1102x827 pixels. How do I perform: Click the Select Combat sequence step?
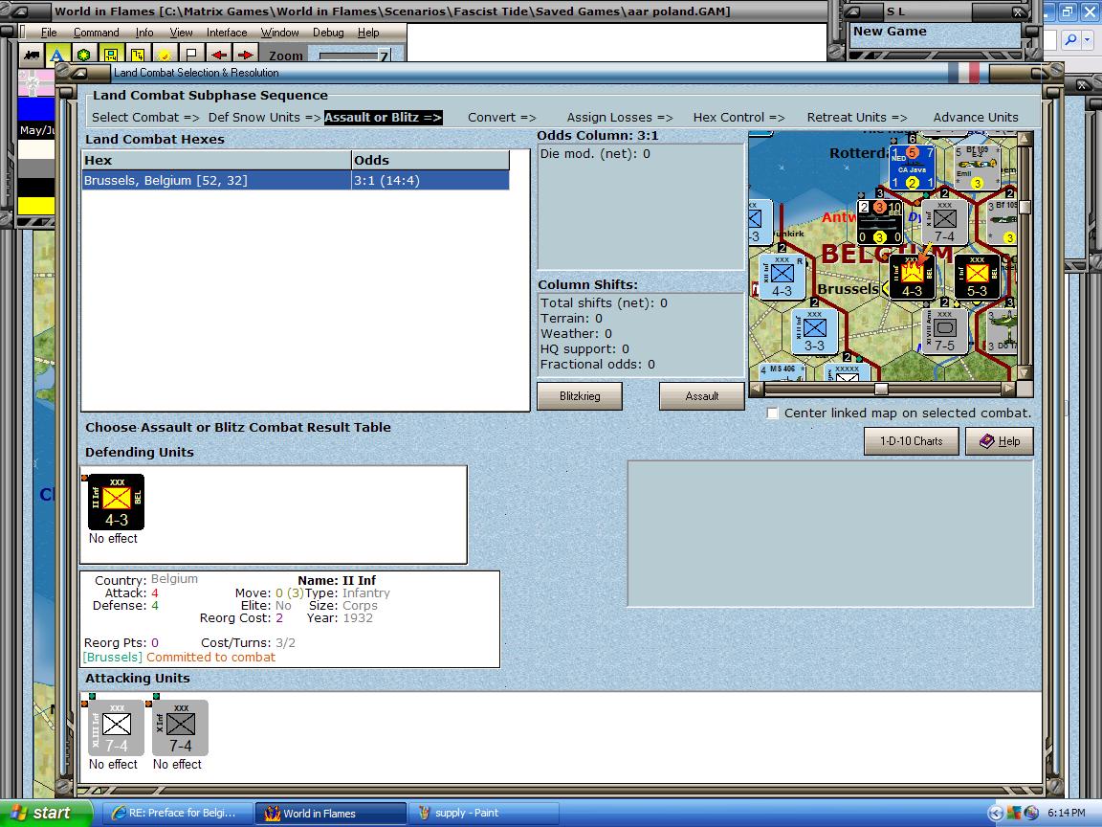coord(145,118)
